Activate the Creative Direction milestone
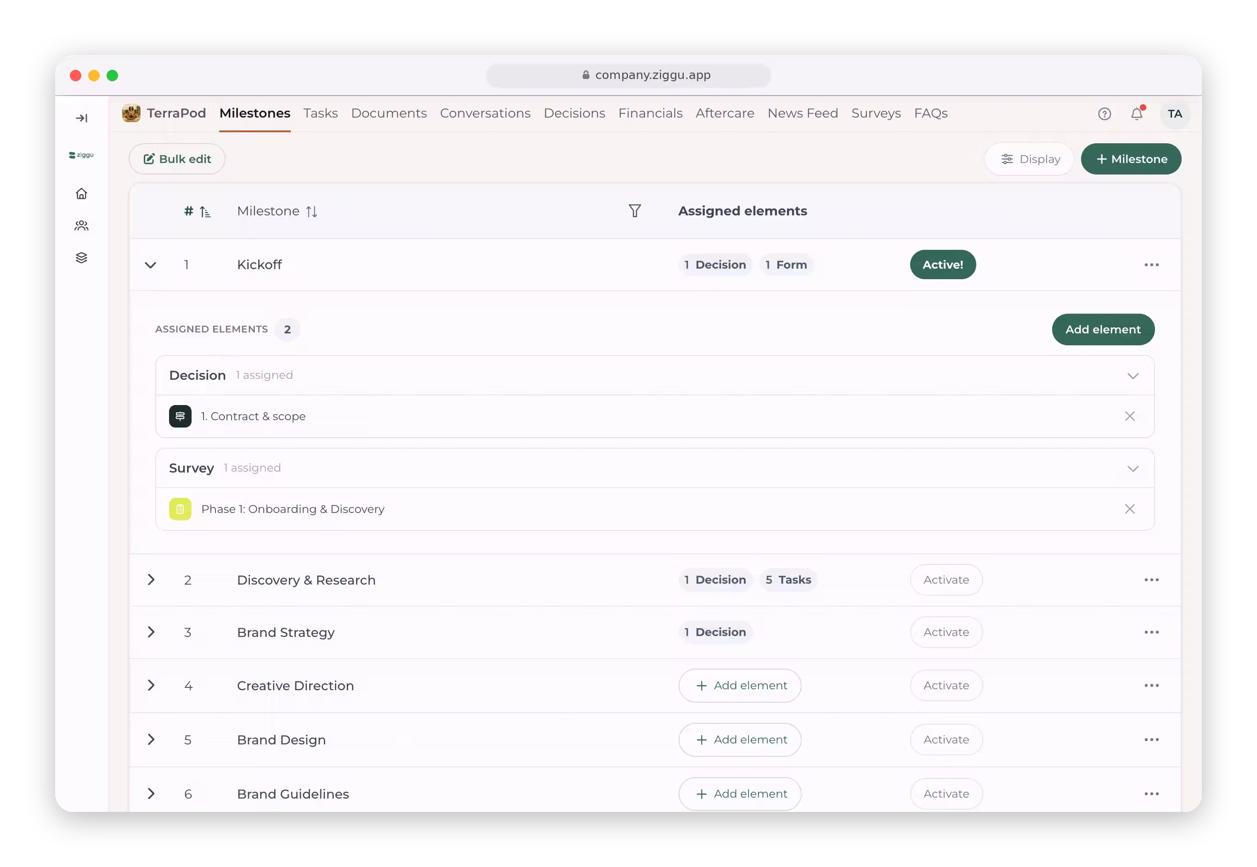 pyautogui.click(x=946, y=686)
